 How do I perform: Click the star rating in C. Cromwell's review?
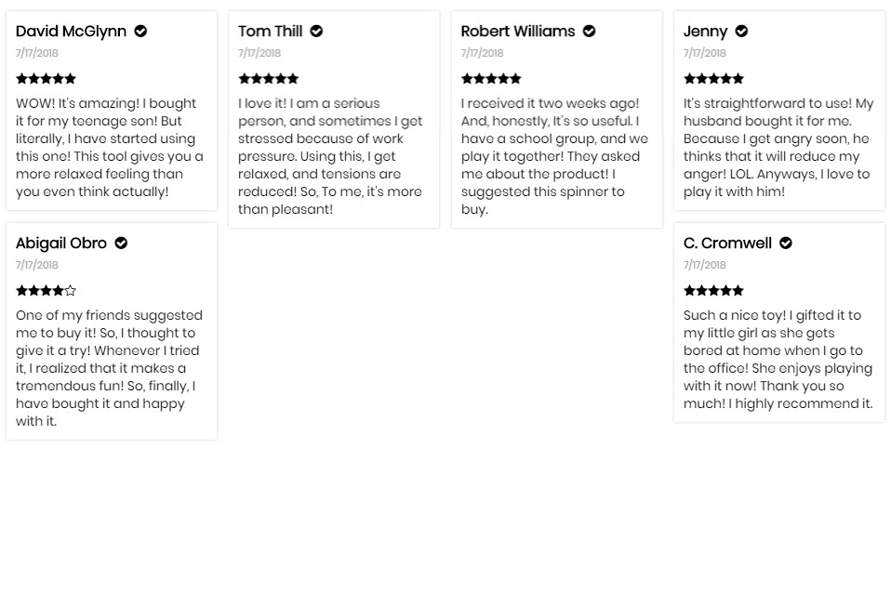(713, 291)
